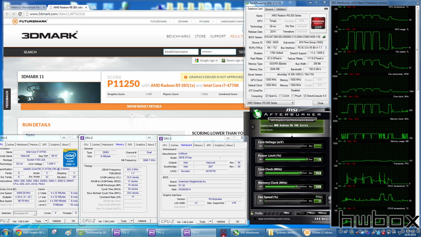
Task: Click the Futuremark logo
Action: [30, 21]
